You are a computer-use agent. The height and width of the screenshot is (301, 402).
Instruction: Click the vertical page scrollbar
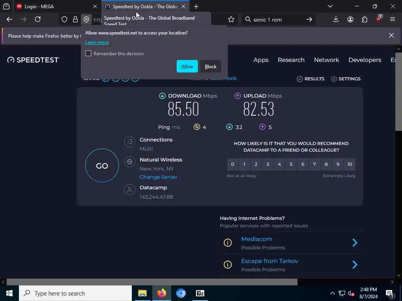tap(398, 92)
